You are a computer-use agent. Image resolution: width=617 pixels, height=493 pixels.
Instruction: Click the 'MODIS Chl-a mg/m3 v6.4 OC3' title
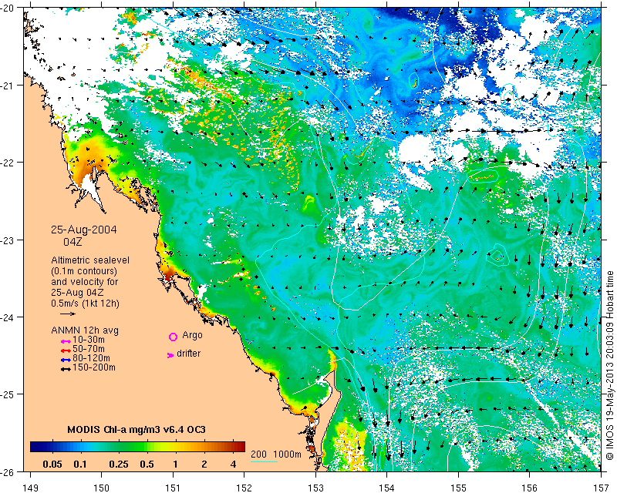pyautogui.click(x=137, y=429)
